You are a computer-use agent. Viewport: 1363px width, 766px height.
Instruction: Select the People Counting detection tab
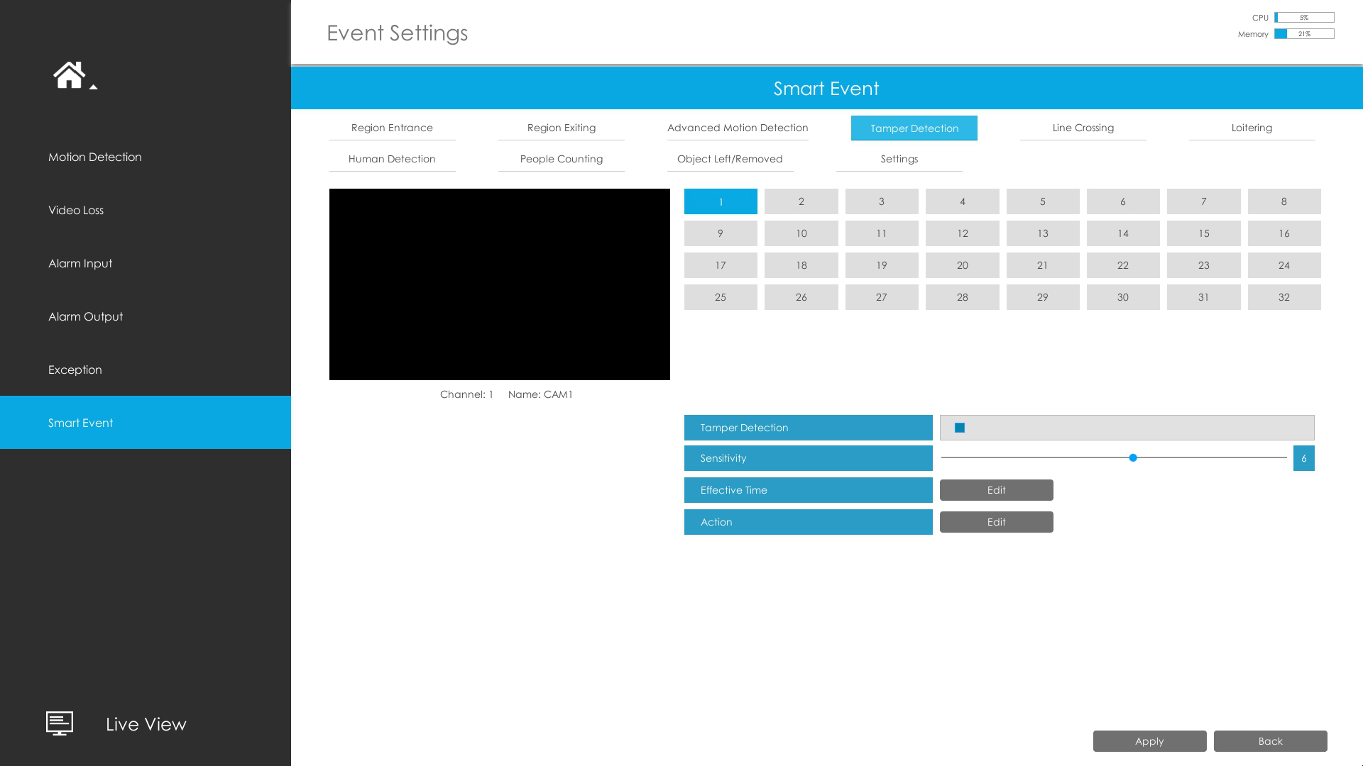[562, 158]
